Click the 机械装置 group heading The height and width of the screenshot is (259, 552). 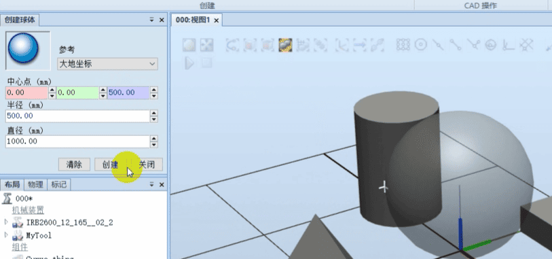tap(28, 210)
